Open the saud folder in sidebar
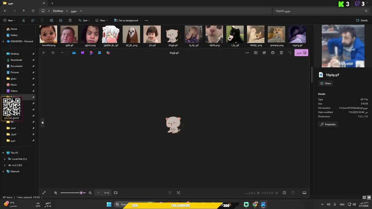Viewport: 372px width, 209px height. click(13, 128)
